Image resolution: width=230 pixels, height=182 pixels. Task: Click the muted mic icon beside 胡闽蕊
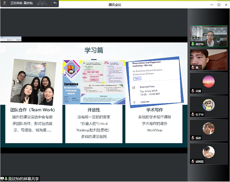pos(193,162)
